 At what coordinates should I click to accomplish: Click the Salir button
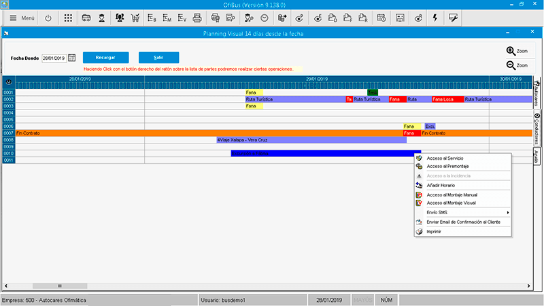(x=158, y=58)
